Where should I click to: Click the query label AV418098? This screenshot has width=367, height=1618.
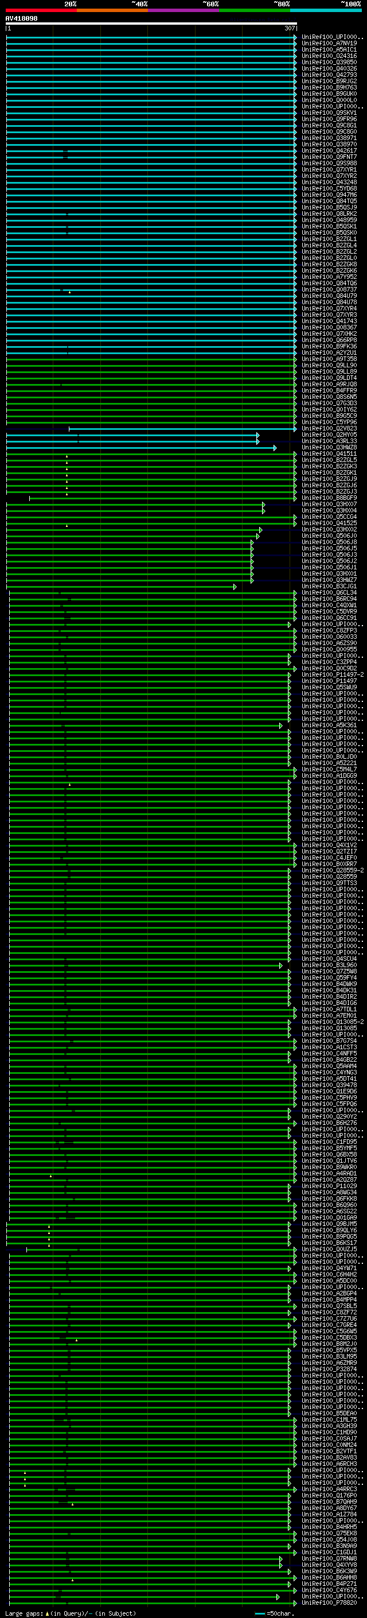(21, 19)
